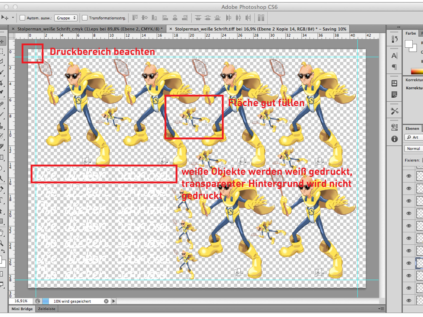Open the tool preset picker arrow

point(13,18)
